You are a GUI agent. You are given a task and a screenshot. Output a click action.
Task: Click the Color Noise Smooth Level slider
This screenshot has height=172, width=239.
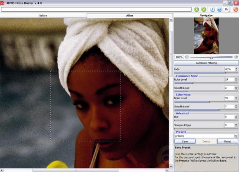(x=206, y=110)
